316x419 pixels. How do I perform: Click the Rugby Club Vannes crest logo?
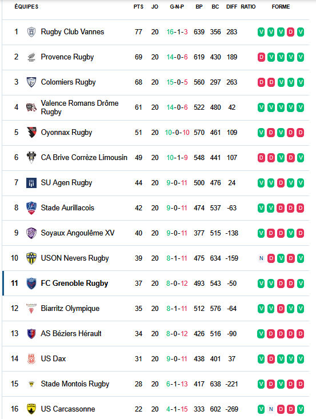tap(31, 32)
